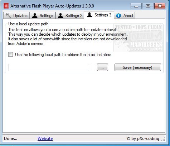Click the 'from Adobe's servers.' text line
Viewport: 170px width, 146px height.
coord(26,44)
